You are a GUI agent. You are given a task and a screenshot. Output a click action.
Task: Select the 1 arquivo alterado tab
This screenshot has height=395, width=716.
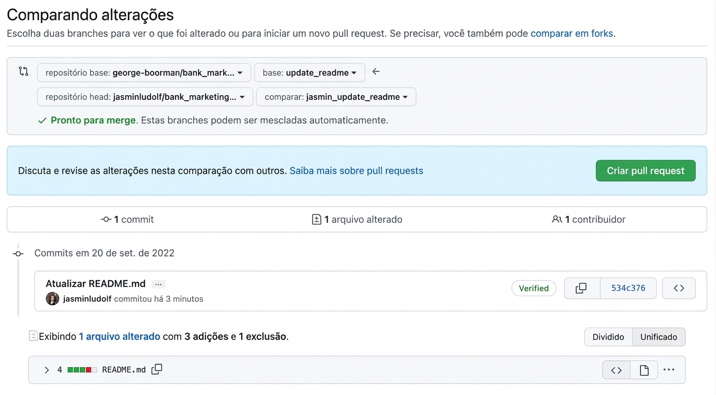point(357,219)
